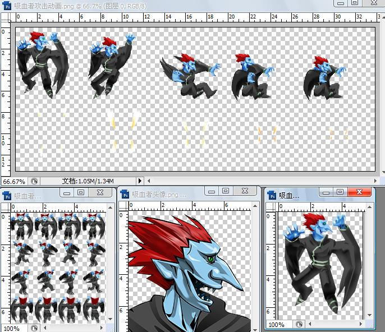
Task: Minimize the 吸血者头像.png window
Action: tap(212, 191)
